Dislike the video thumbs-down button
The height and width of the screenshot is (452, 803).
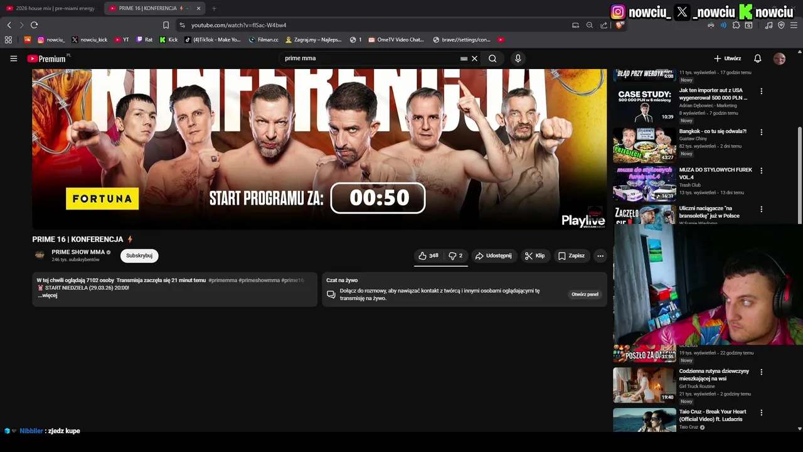(x=455, y=256)
